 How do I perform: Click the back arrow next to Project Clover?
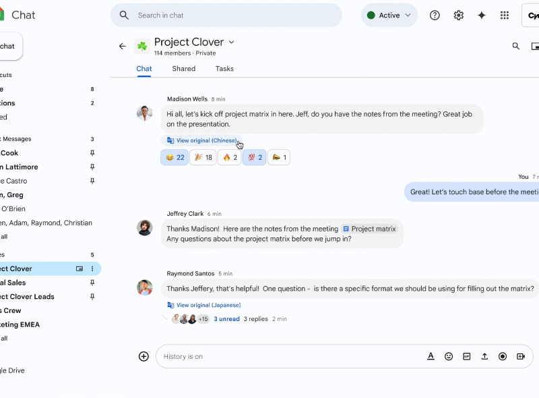pos(123,46)
